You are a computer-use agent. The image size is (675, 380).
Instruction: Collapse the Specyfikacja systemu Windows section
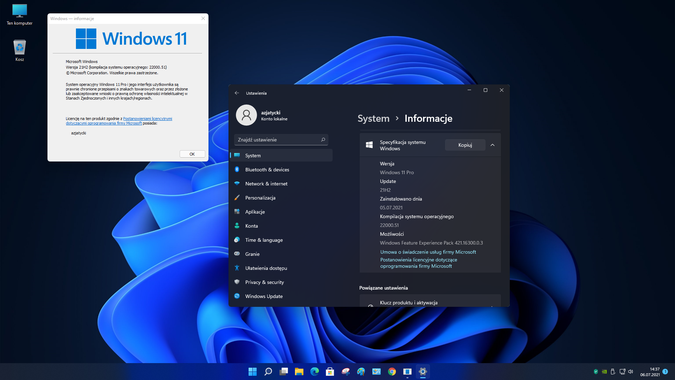[x=493, y=145]
